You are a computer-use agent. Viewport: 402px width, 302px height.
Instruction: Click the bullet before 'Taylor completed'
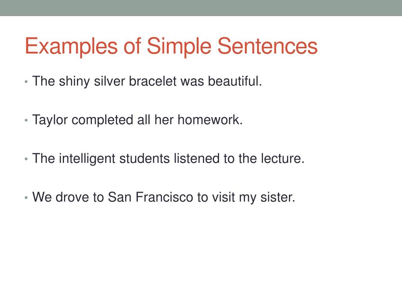point(26,120)
